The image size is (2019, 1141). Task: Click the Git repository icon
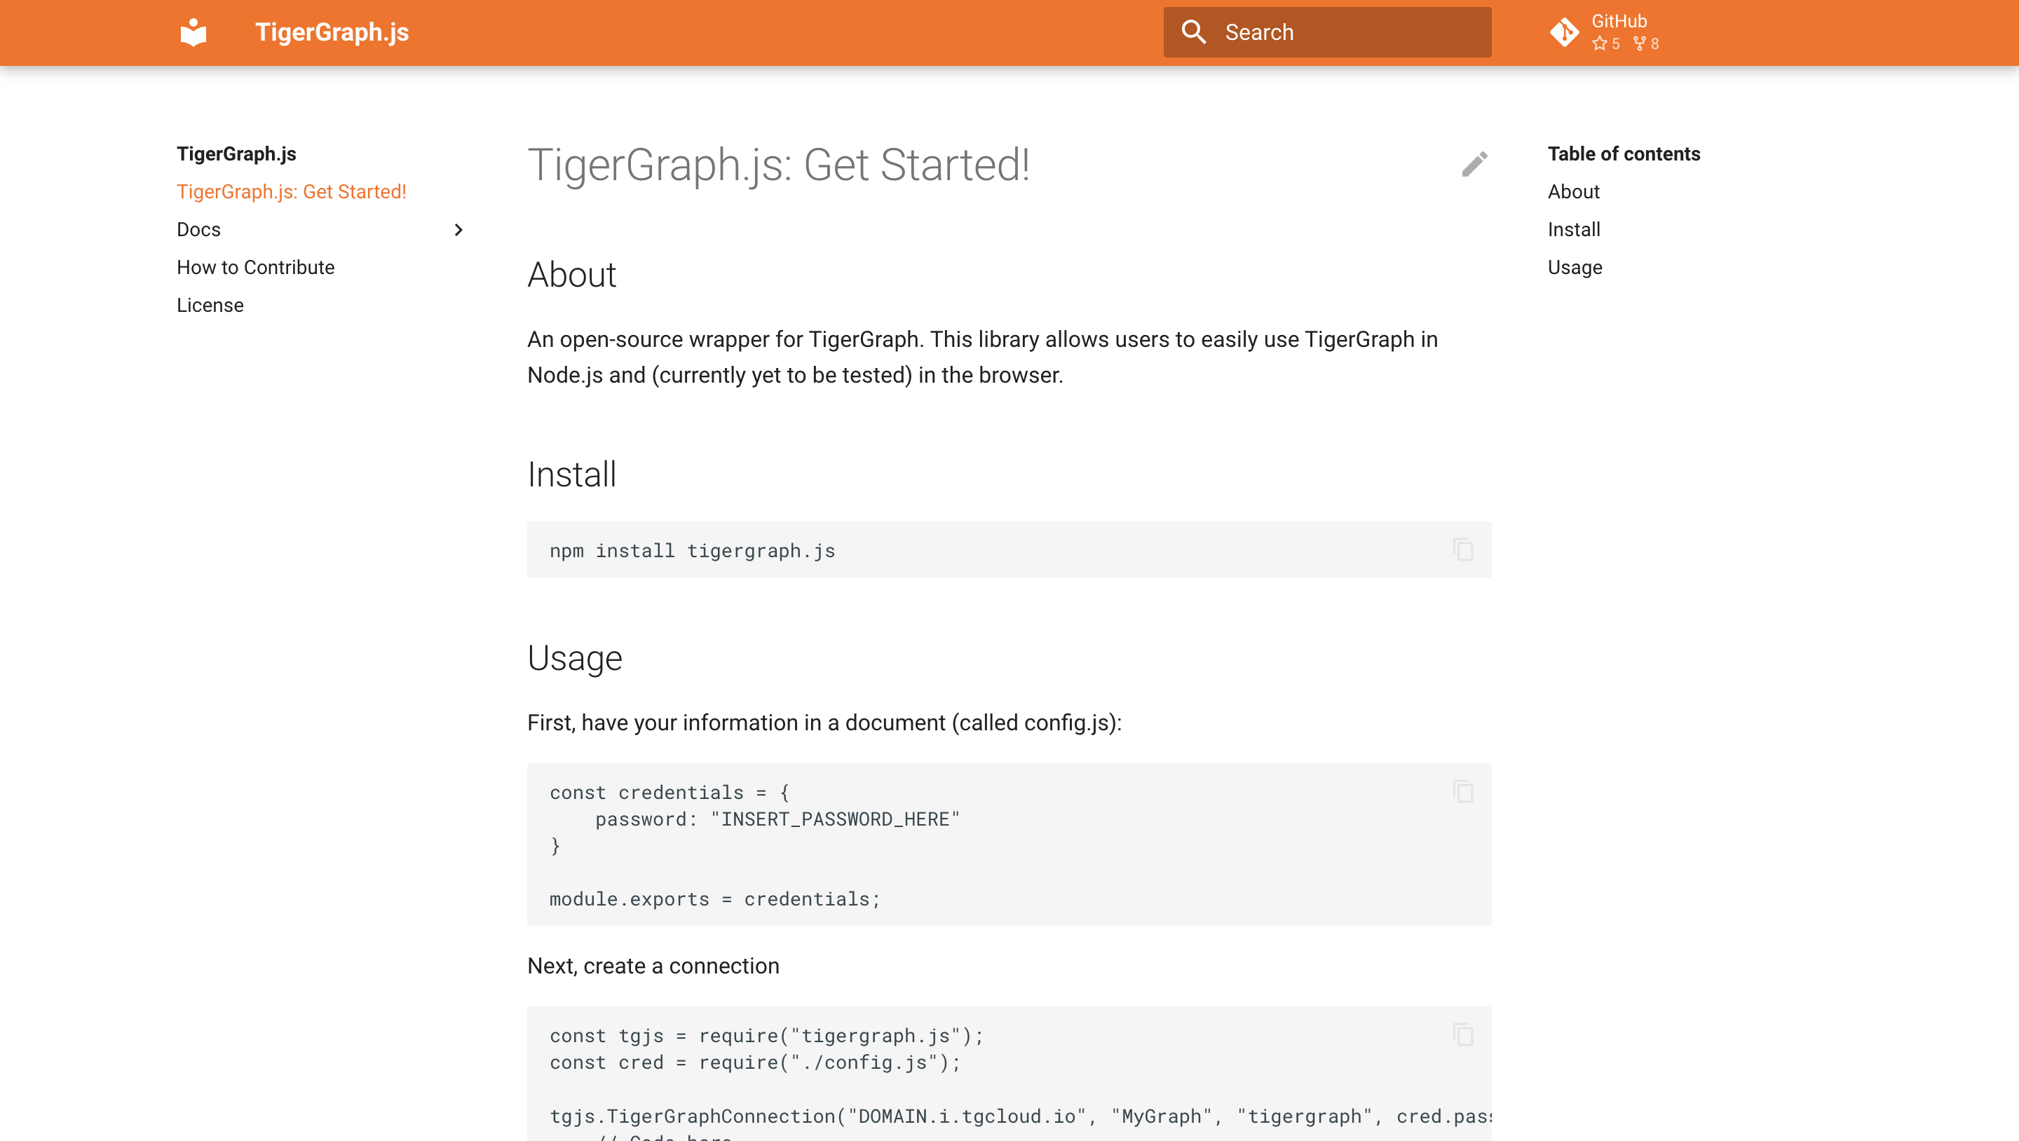pos(1563,32)
